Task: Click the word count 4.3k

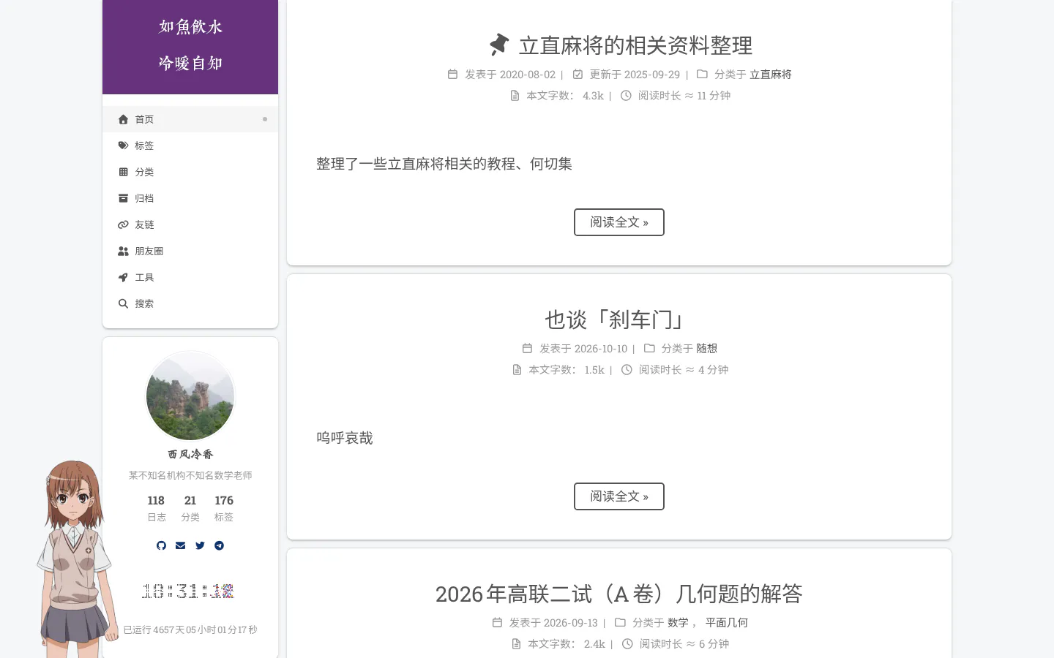Action: [593, 96]
